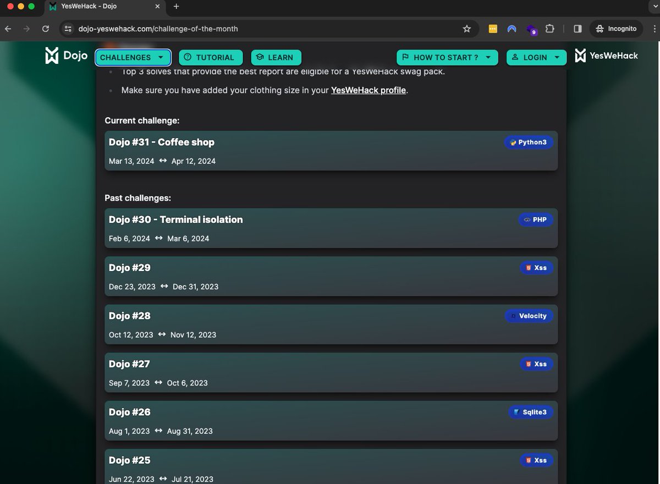Select the YesWeHack - Dojo browser tab
This screenshot has height=484, width=660.
click(105, 7)
